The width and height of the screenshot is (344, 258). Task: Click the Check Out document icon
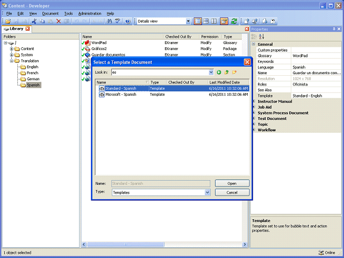[x=255, y=21]
